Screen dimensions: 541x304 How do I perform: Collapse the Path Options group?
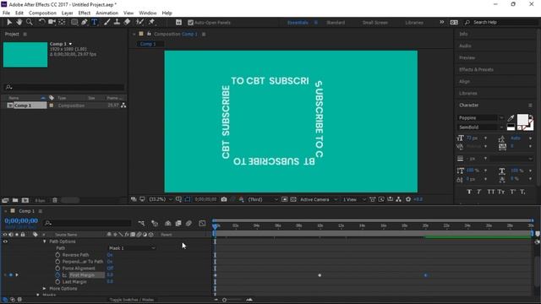pyautogui.click(x=45, y=242)
